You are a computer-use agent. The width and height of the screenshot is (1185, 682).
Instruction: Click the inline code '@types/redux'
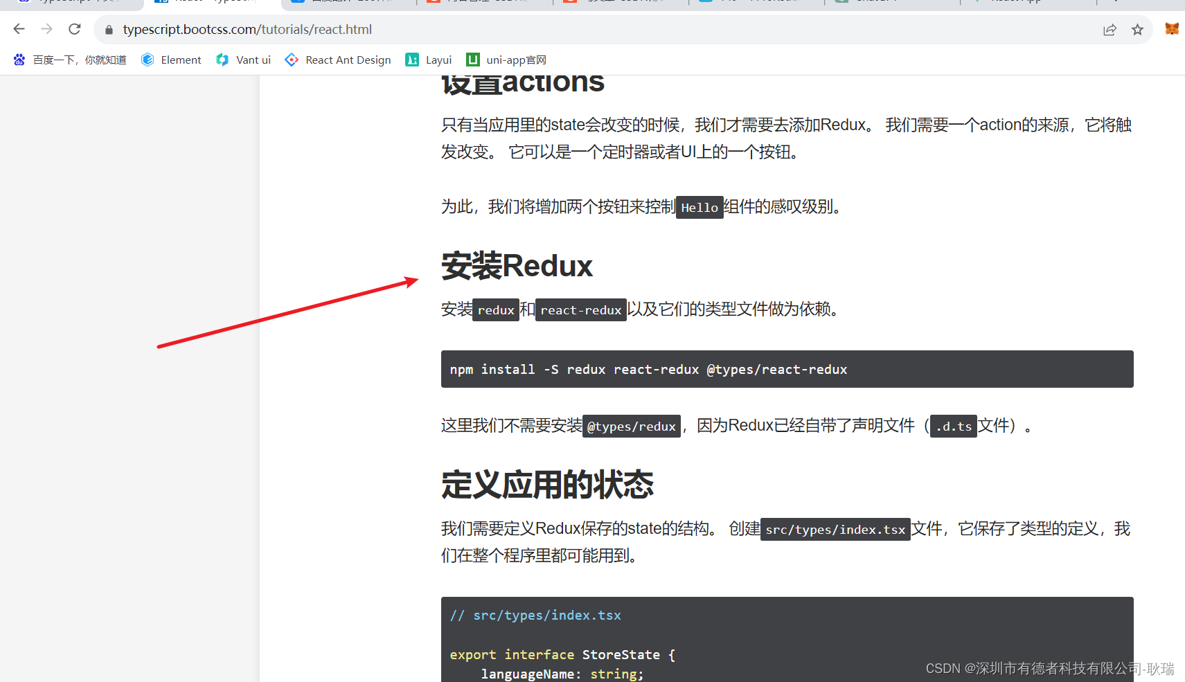[632, 427]
